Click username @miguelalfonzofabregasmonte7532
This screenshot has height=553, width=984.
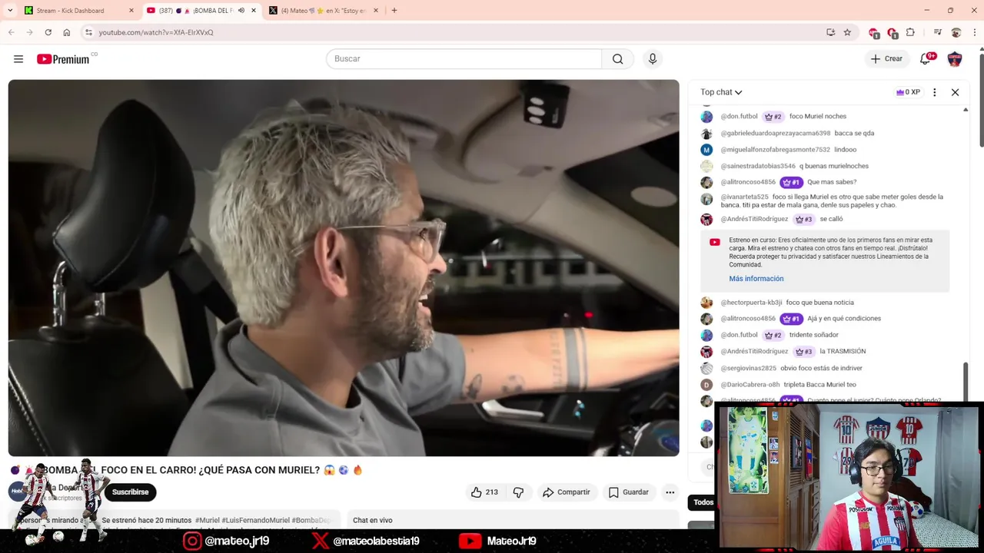coord(775,150)
